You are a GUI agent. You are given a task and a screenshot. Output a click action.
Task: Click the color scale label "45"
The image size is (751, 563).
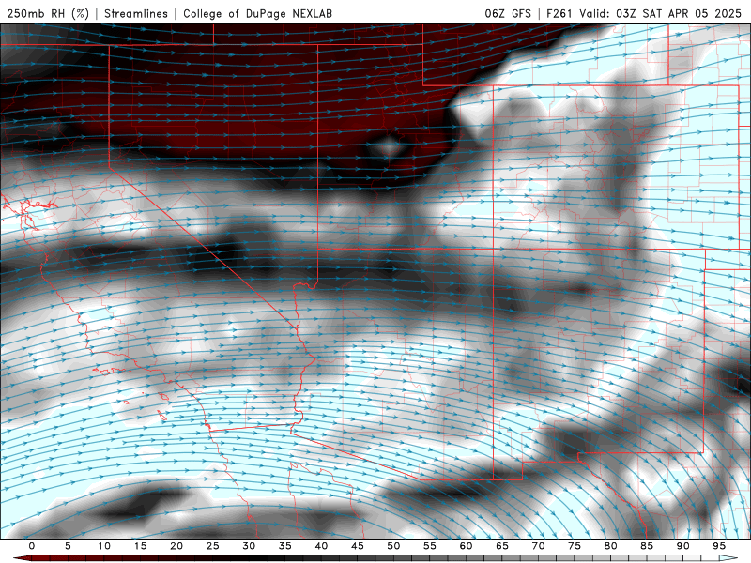[358, 546]
